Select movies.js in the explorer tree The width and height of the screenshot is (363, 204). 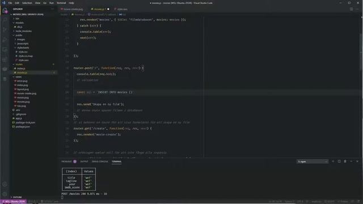(22, 73)
